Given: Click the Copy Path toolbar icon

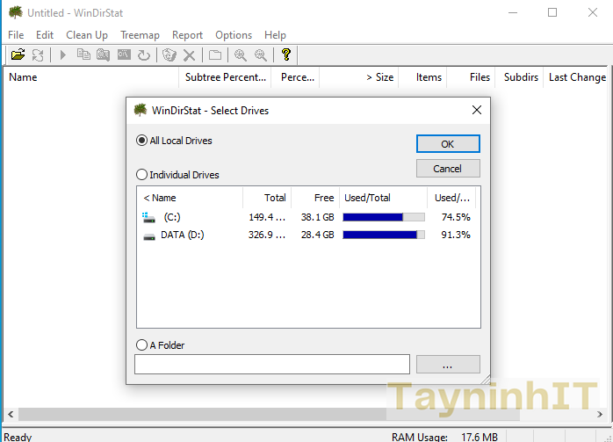Looking at the screenshot, I should (x=83, y=55).
